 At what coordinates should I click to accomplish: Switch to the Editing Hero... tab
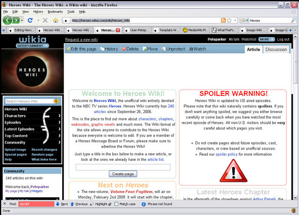(x=21, y=30)
